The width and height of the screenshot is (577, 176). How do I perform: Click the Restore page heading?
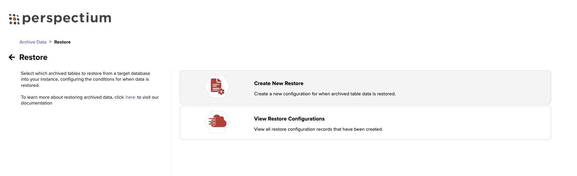[33, 57]
